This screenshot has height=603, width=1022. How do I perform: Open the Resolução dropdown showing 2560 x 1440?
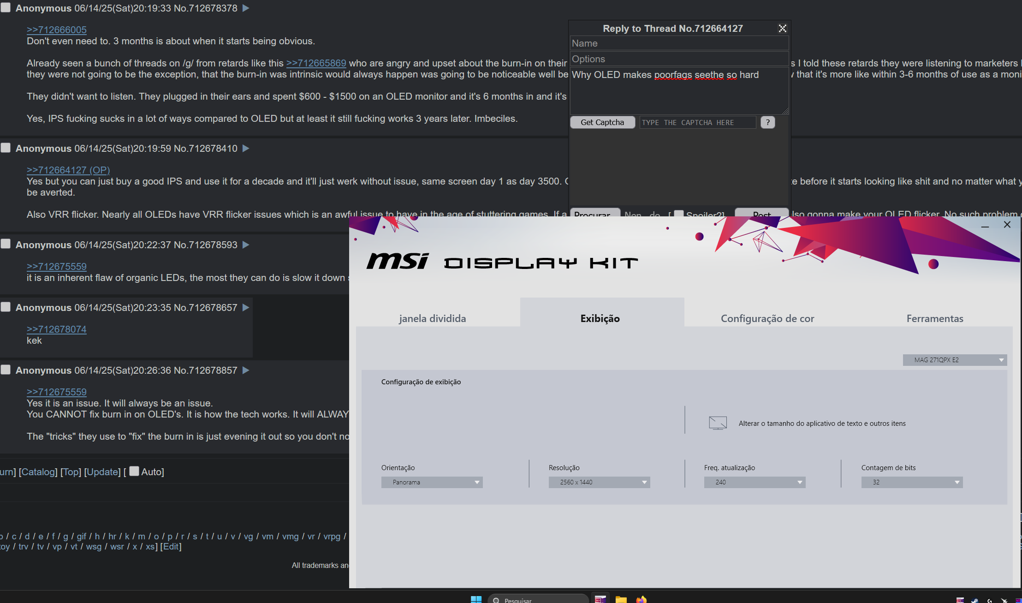click(x=599, y=482)
